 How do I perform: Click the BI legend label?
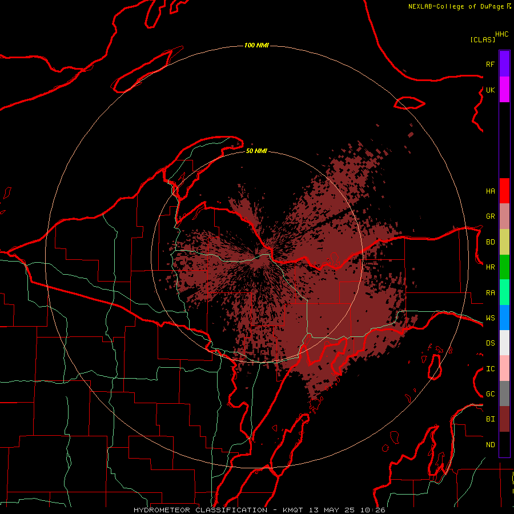point(490,419)
